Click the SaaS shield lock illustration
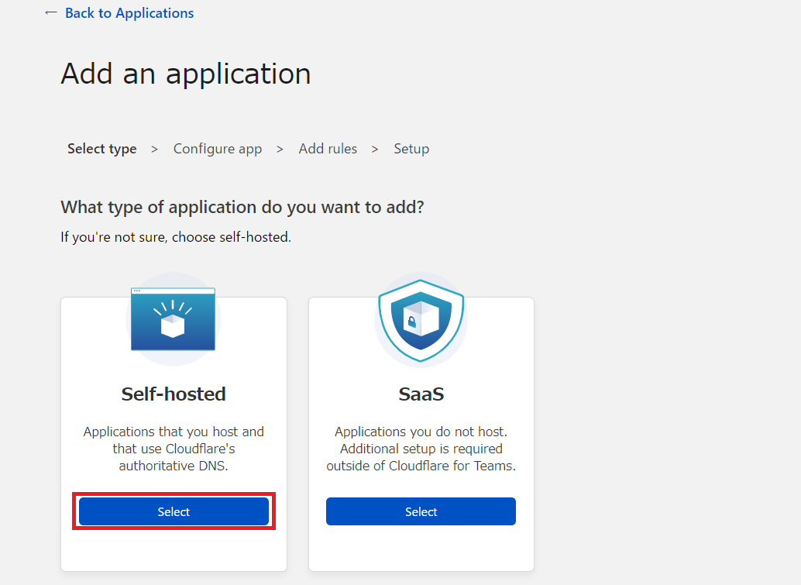This screenshot has width=801, height=585. pyautogui.click(x=421, y=320)
